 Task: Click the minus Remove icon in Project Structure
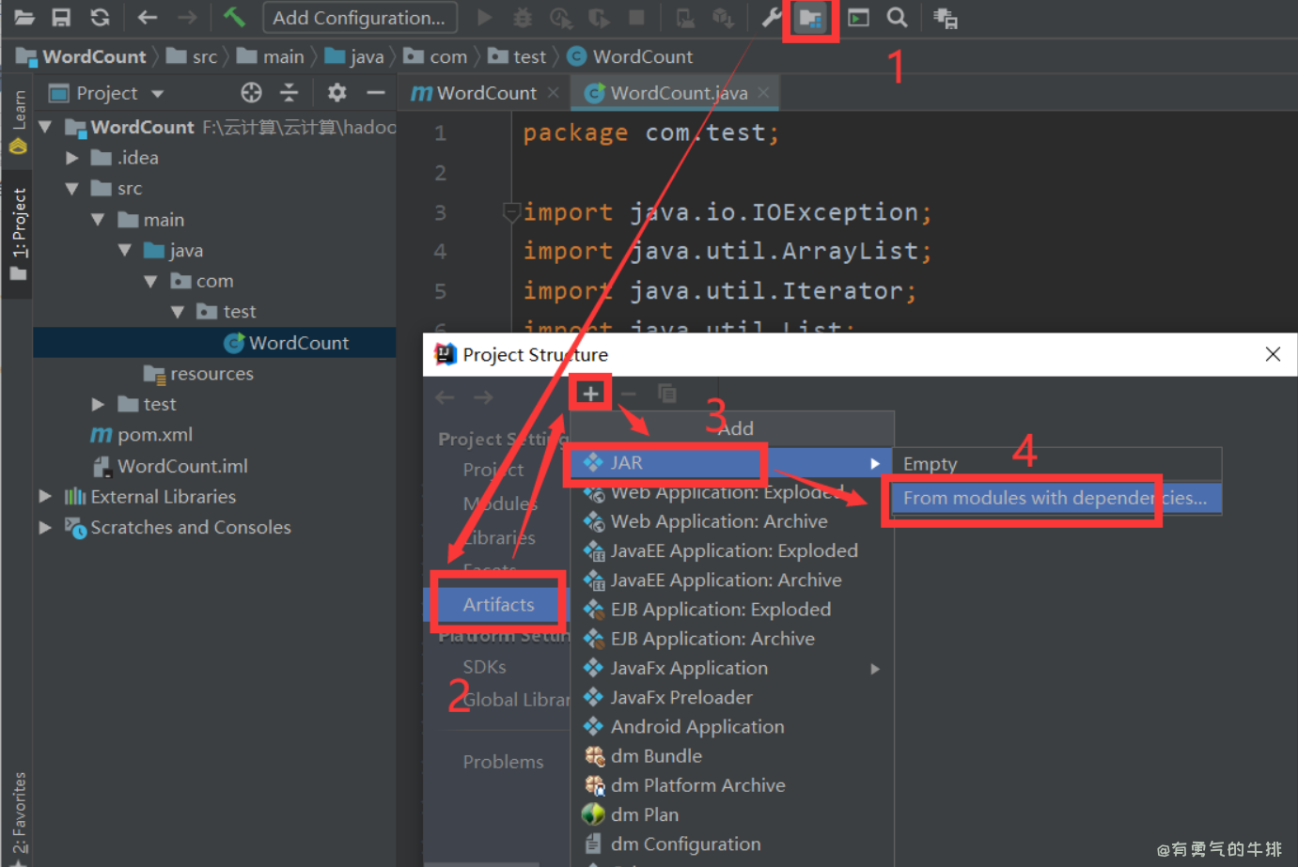[x=629, y=395]
